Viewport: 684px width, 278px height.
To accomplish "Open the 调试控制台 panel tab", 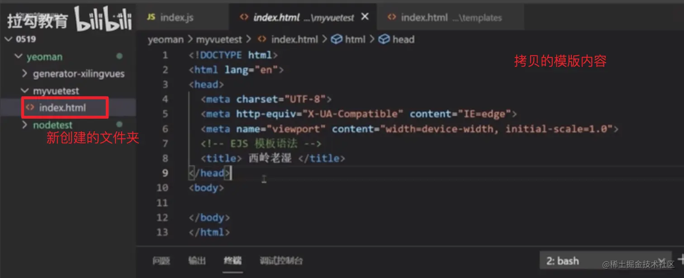I will 281,261.
